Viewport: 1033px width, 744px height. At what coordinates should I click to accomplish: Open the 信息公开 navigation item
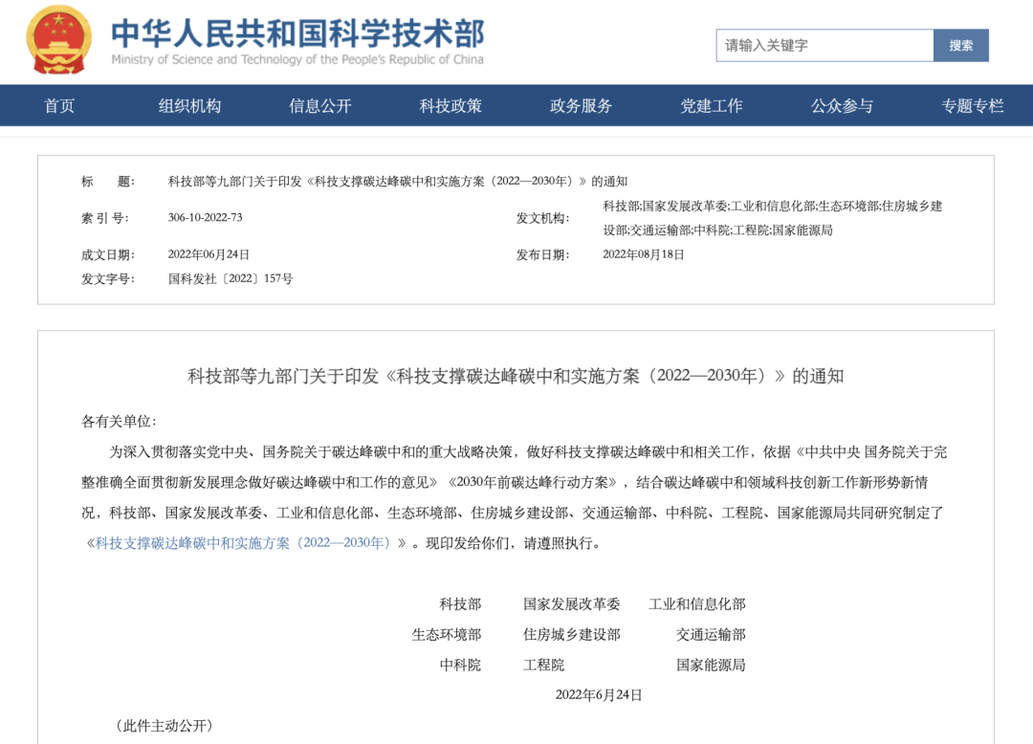click(320, 105)
